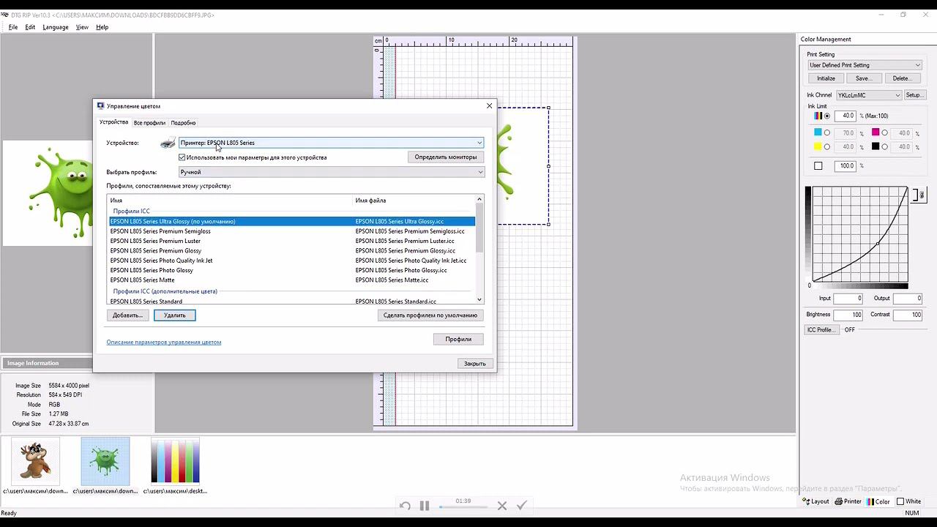This screenshot has width=937, height=527.
Task: Select the color bars test image thumbnail
Action: pyautogui.click(x=175, y=462)
